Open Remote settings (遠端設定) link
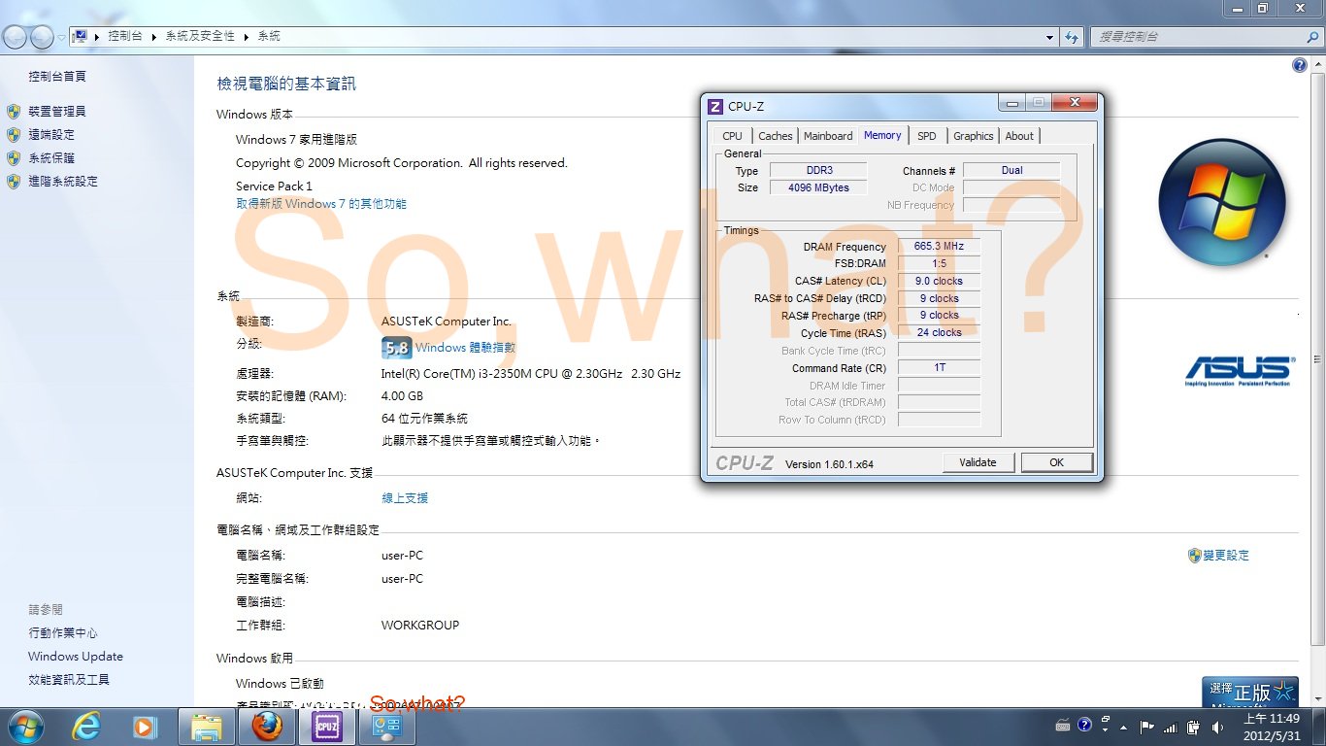1326x746 pixels. pos(51,135)
